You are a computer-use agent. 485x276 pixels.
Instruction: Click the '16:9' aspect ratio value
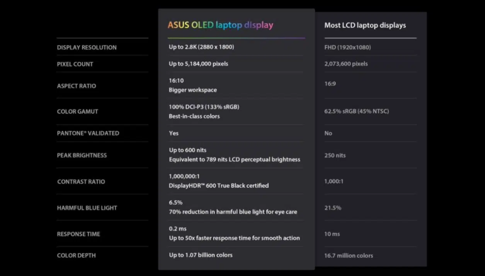point(330,84)
